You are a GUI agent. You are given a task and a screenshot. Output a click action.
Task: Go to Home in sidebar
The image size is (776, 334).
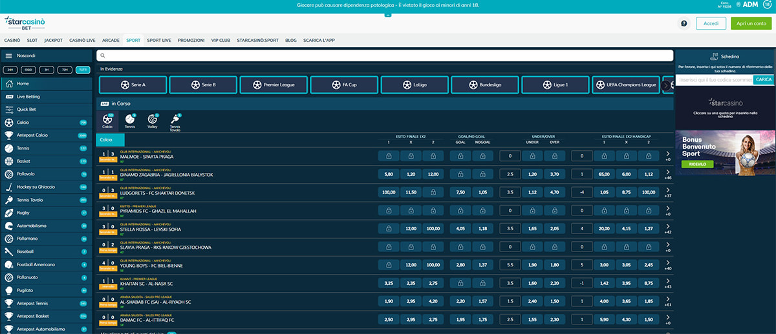pos(45,84)
